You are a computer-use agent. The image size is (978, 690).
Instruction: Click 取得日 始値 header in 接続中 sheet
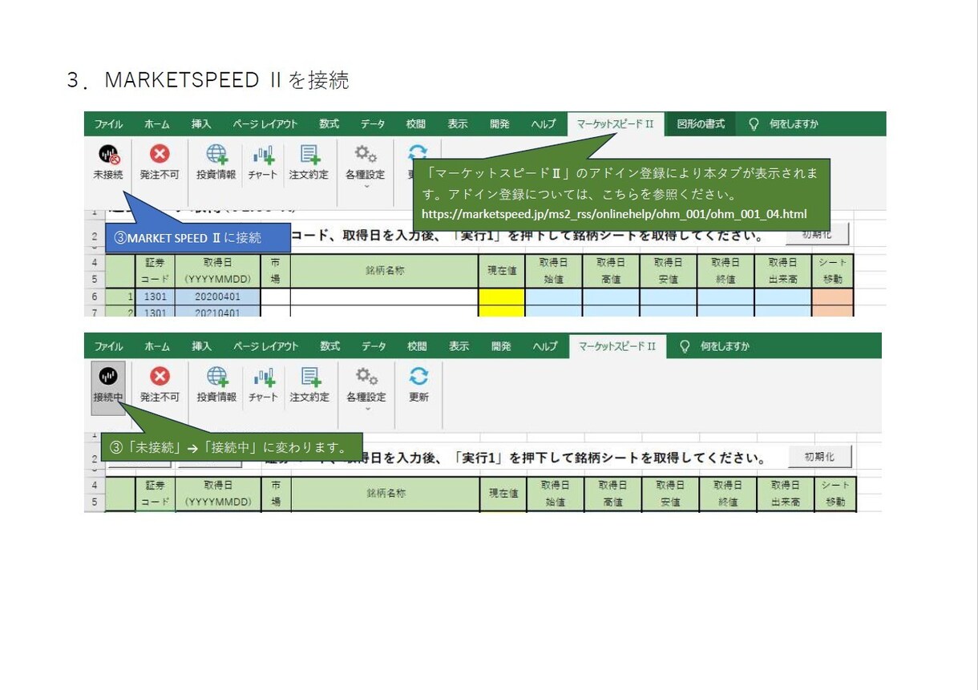tap(556, 494)
